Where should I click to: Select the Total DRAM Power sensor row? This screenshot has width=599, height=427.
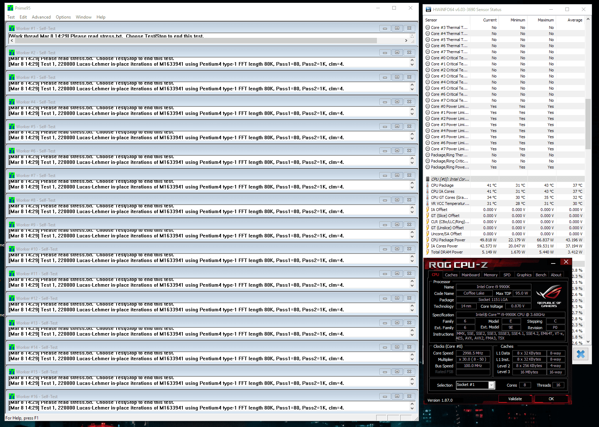(x=504, y=252)
